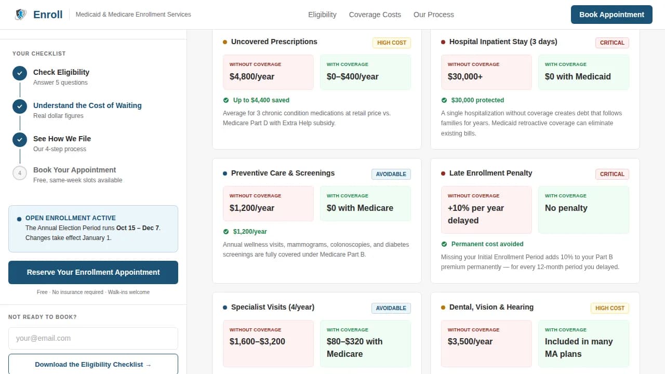665x374 pixels.
Task: Click Reserve Your Enrollment Appointment
Action: (x=93, y=272)
